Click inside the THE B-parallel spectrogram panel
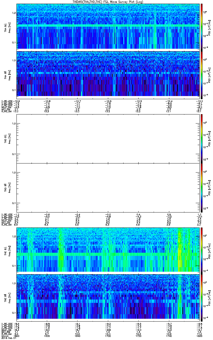Screen dimensions: 213x340 pyautogui.click(x=108, y=297)
